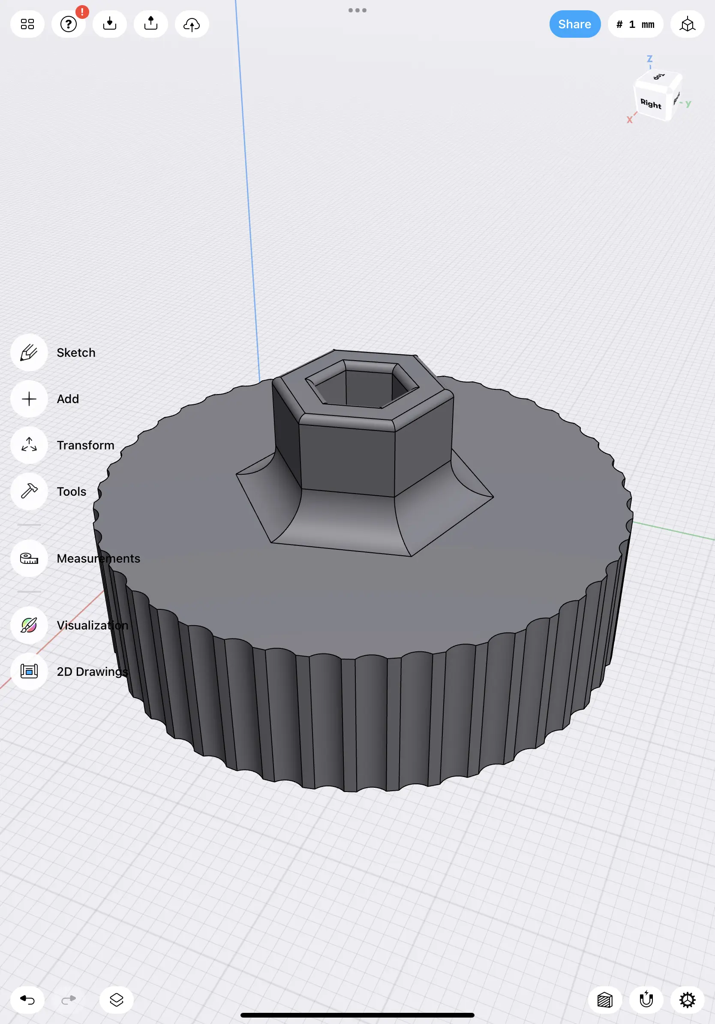Open the Measurements tape icon

coord(29,558)
